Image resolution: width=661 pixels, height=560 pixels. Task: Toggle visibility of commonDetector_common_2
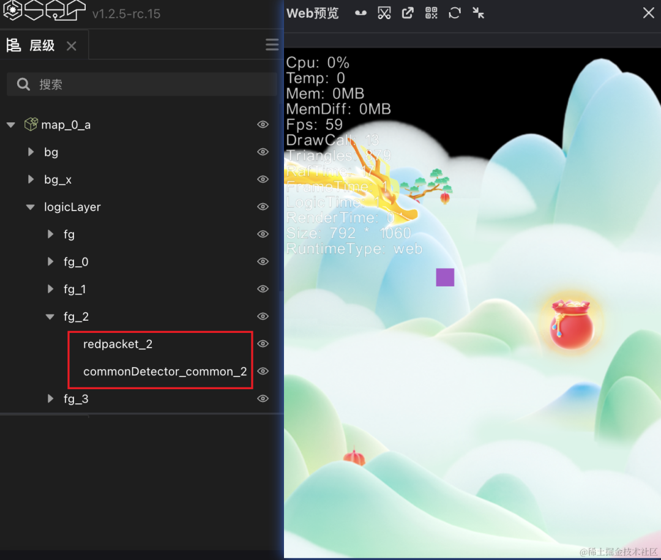click(x=263, y=371)
